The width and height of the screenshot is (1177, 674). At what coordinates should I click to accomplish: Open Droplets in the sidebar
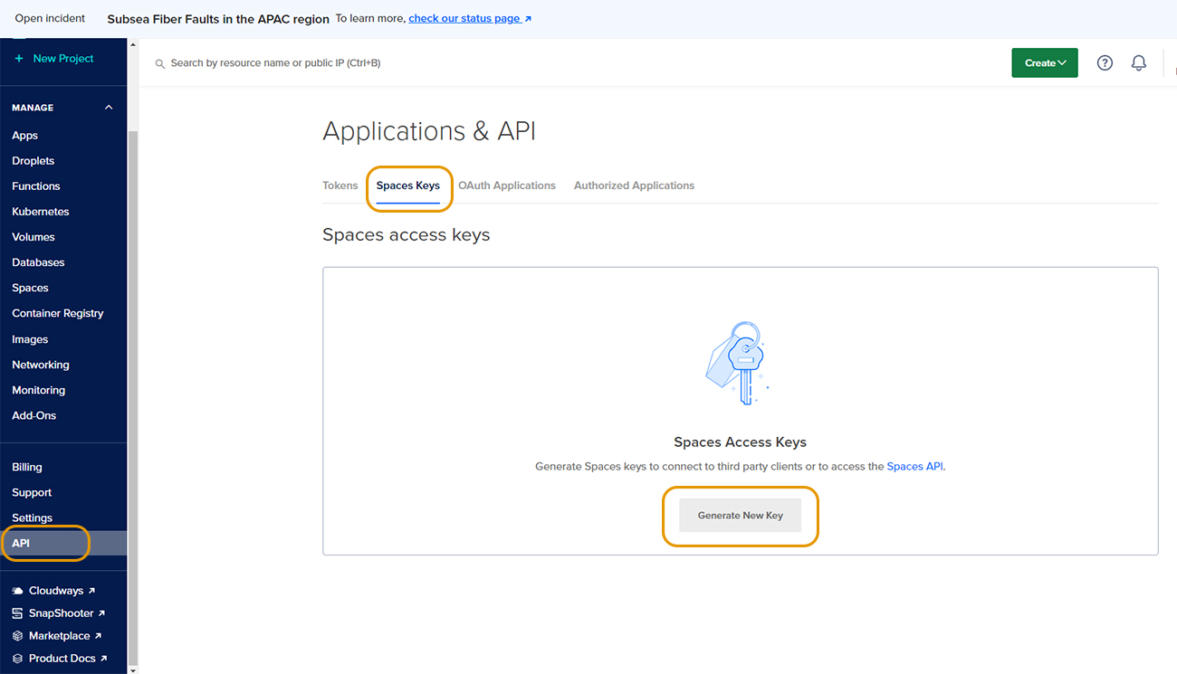(33, 161)
